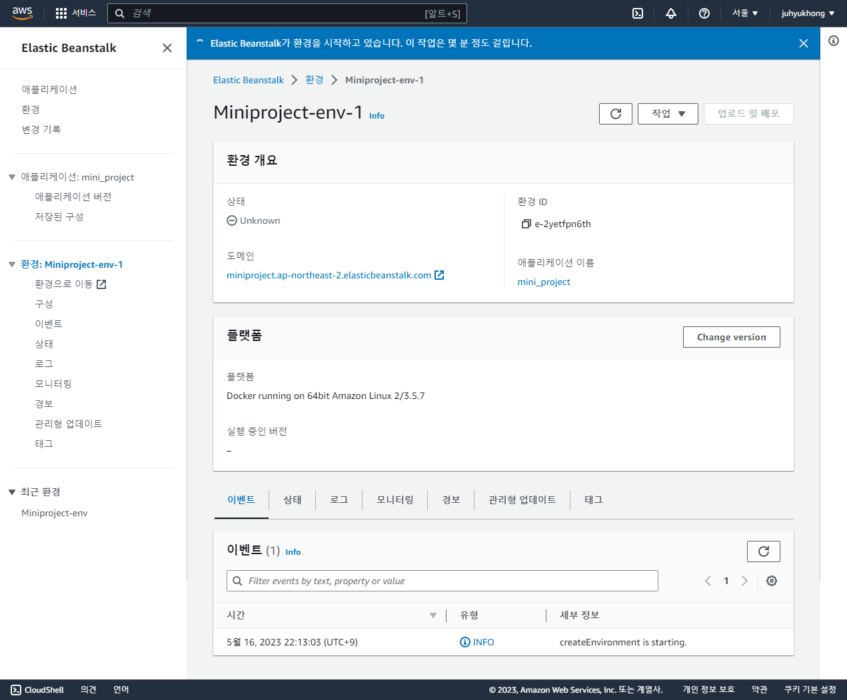Open the 서울 region dropdown
847x700 pixels.
(745, 13)
